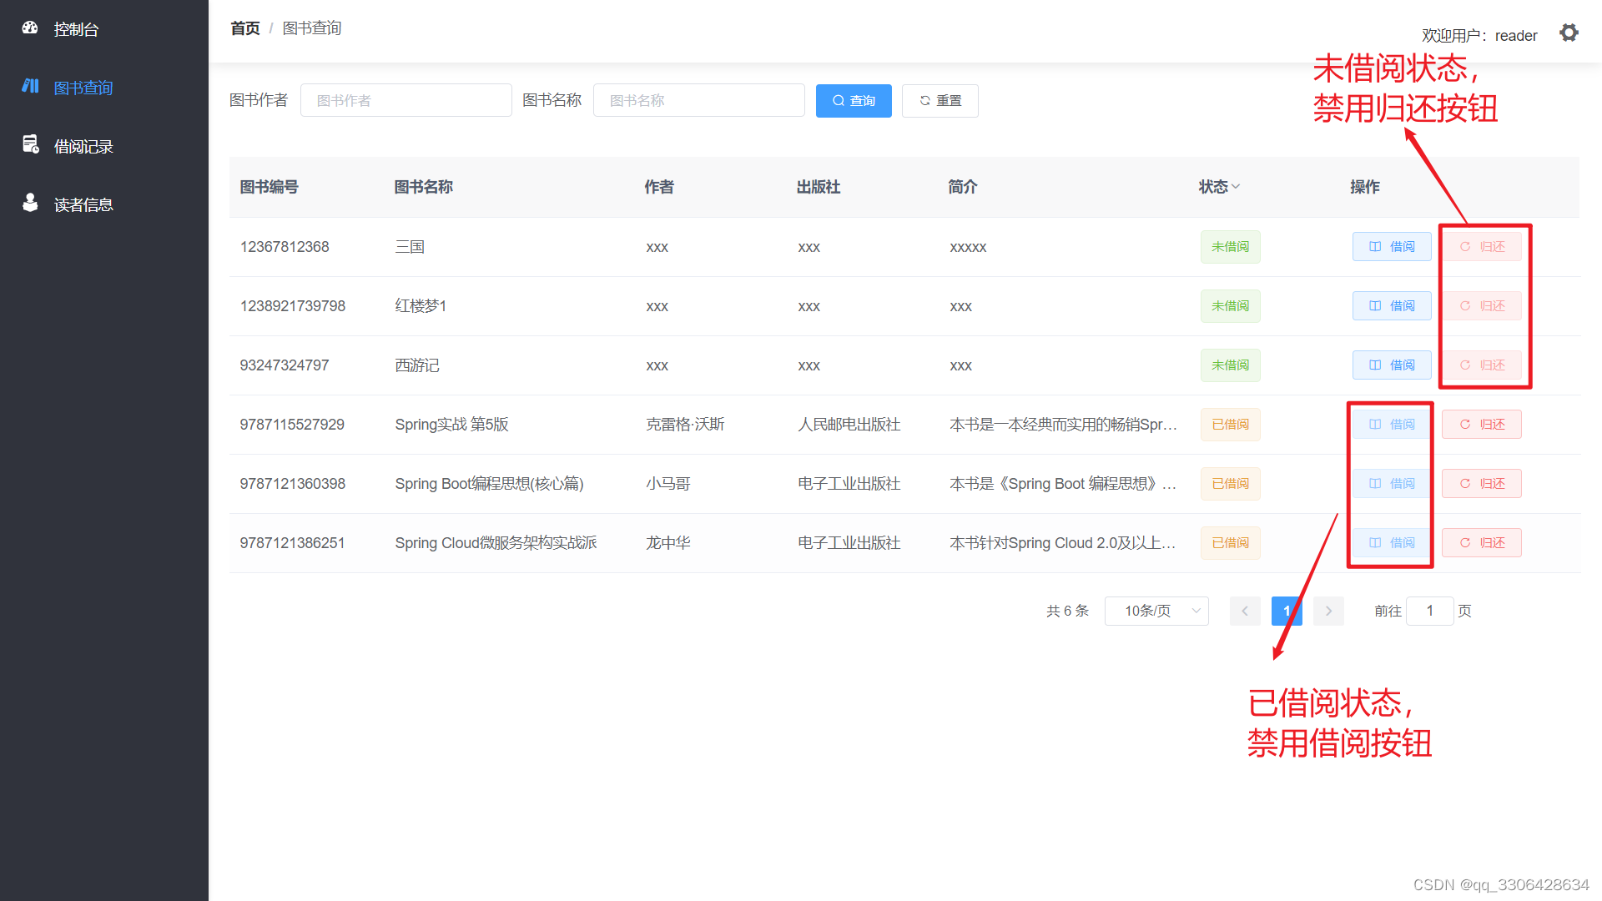Borrow the book 西游记
The image size is (1602, 901).
1392,365
